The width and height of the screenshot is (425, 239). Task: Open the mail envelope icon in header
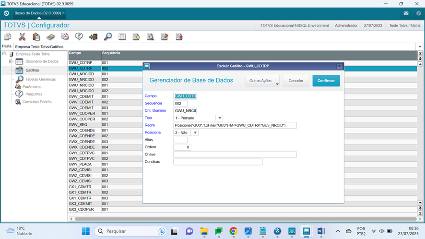(406, 13)
